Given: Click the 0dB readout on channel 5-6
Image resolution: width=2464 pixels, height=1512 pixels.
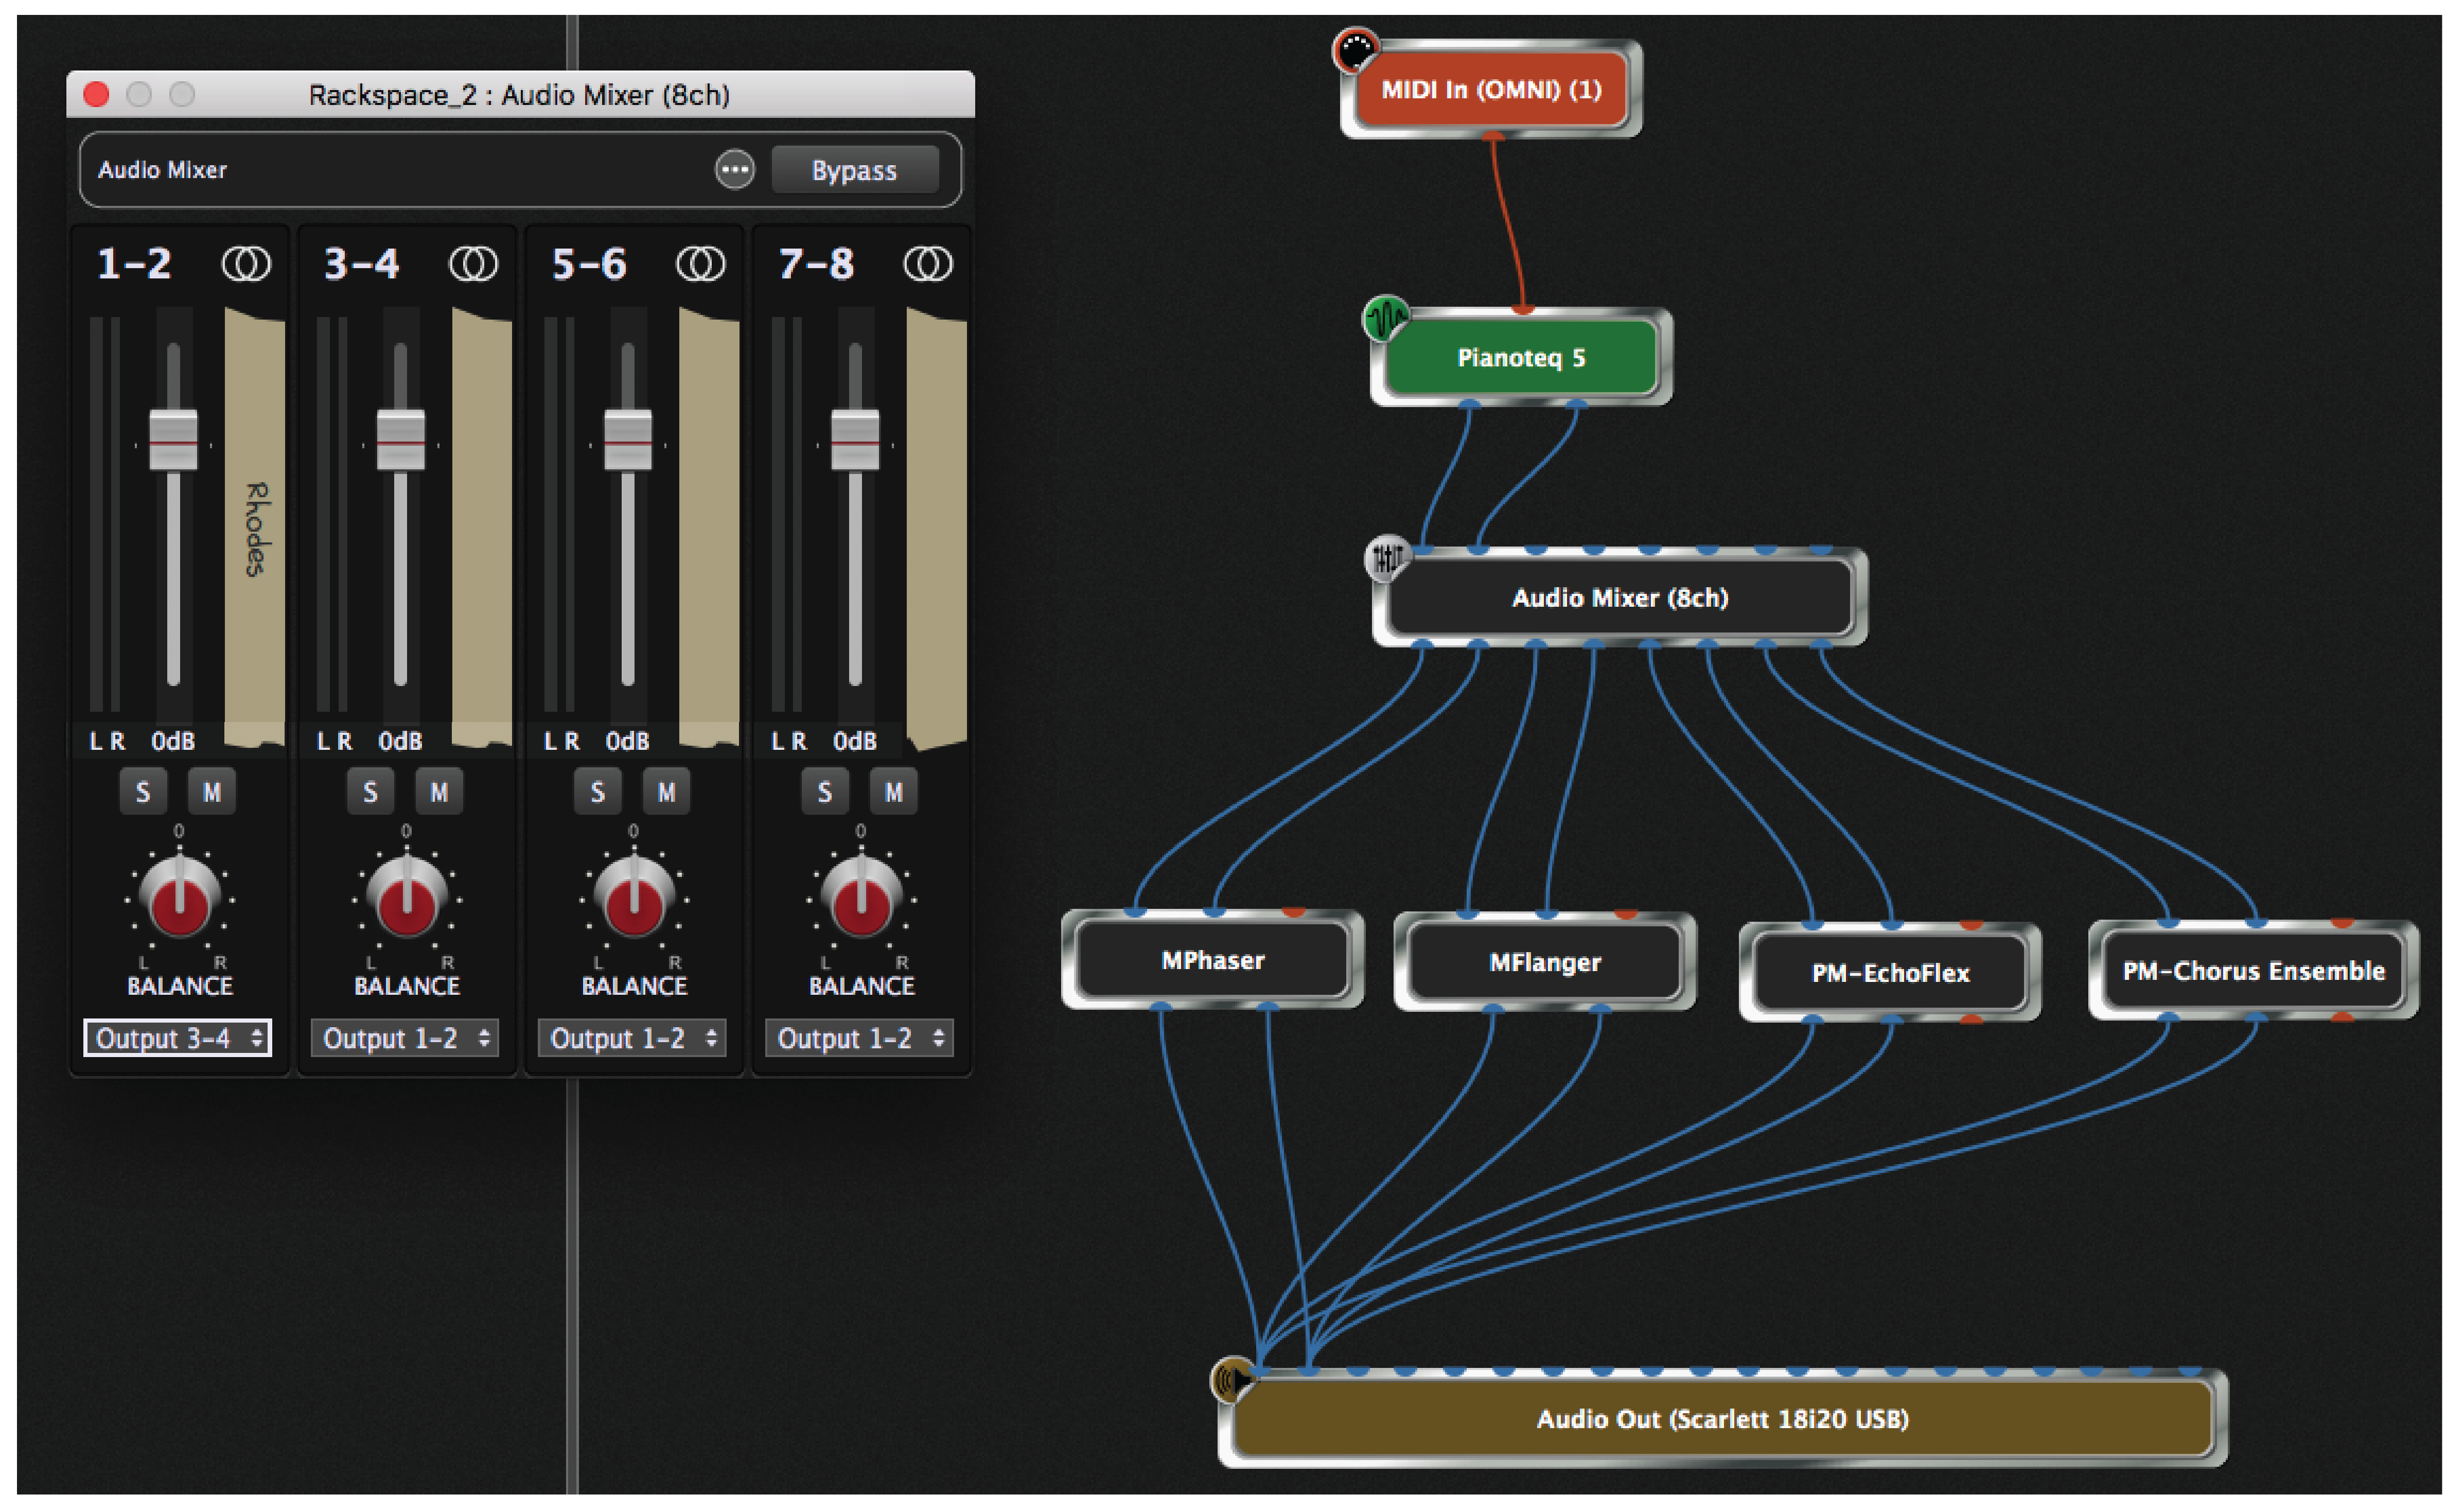Looking at the screenshot, I should click(628, 741).
